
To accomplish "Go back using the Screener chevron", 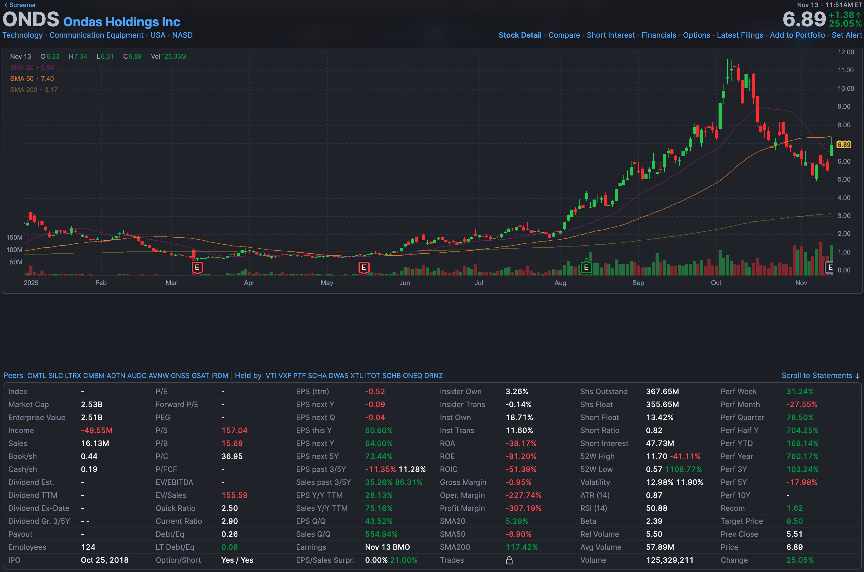I will (6, 5).
